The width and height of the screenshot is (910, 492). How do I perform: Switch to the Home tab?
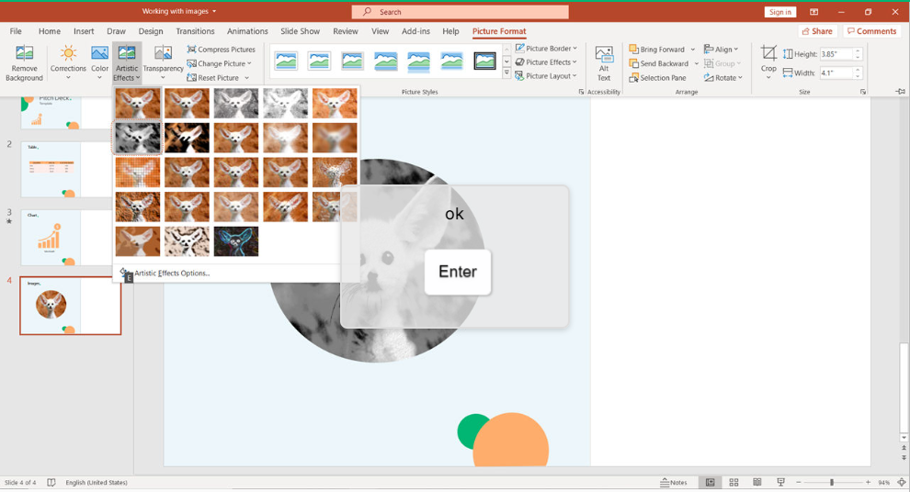click(50, 31)
